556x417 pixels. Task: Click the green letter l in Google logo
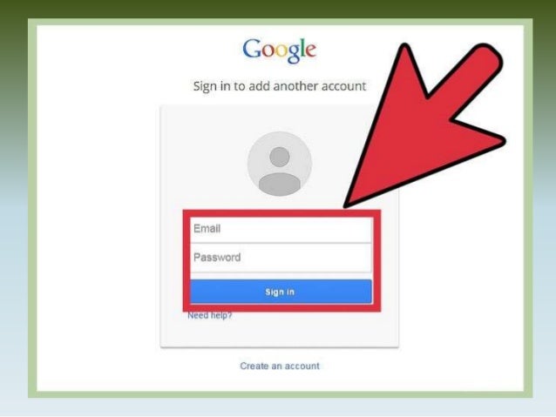pos(302,49)
